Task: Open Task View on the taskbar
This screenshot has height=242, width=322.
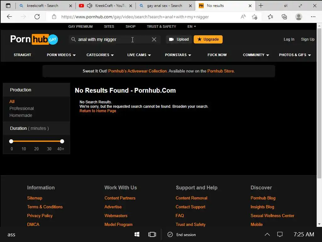Action: [152, 234]
